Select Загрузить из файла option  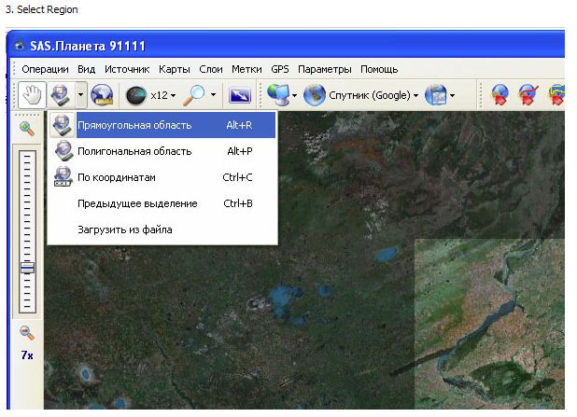tap(124, 229)
